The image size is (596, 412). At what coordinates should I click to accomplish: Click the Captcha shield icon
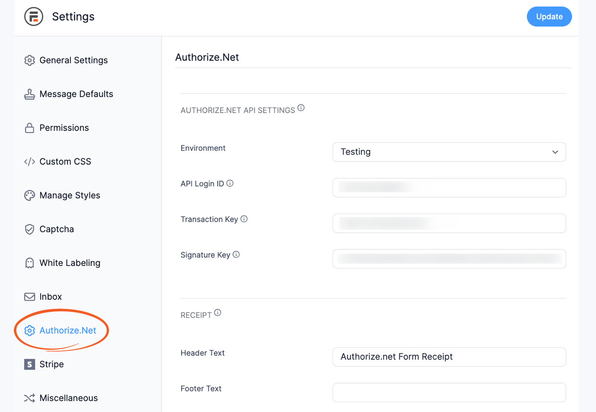29,229
